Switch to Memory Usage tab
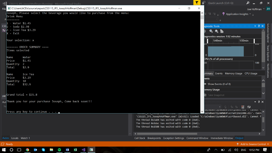 point(233,74)
